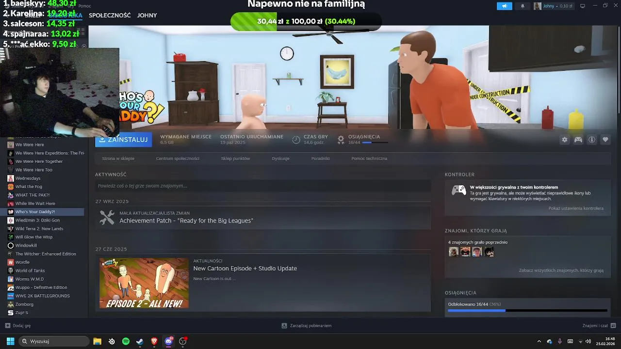
Task: Click the ZAINSTALUJ button
Action: click(x=124, y=140)
